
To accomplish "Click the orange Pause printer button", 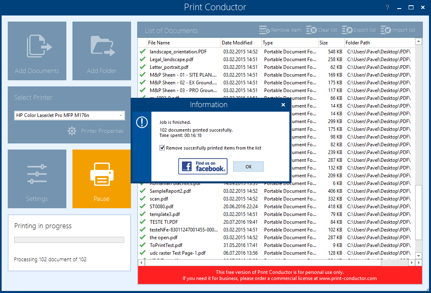I will click(102, 179).
